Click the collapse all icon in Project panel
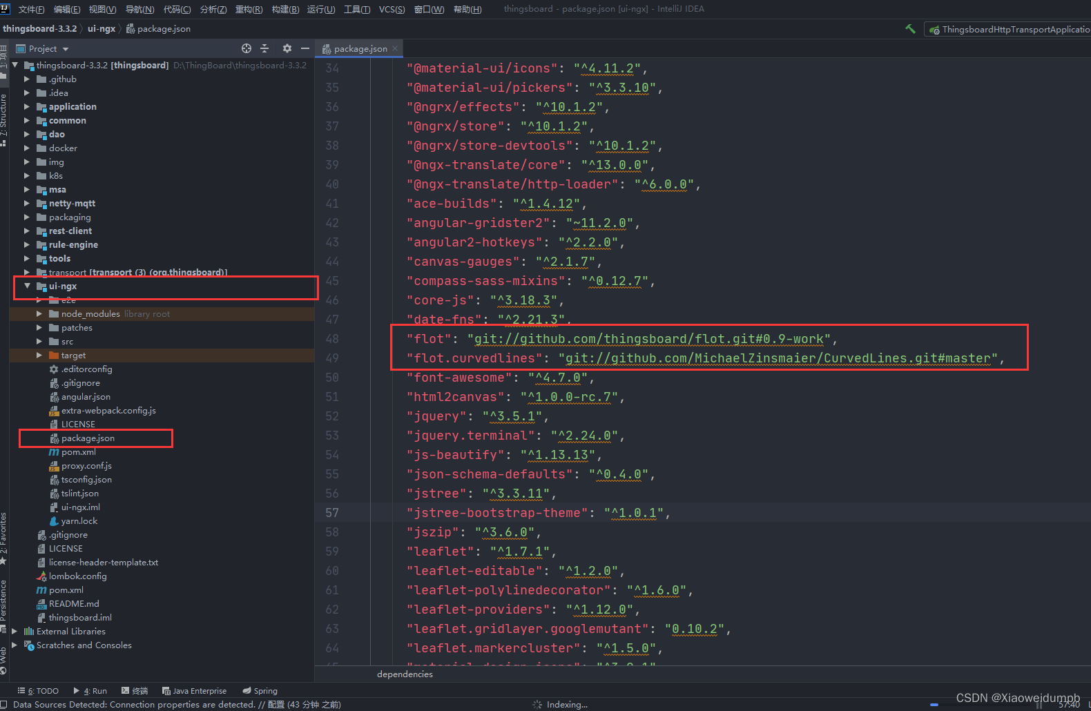The width and height of the screenshot is (1091, 711). pos(264,48)
